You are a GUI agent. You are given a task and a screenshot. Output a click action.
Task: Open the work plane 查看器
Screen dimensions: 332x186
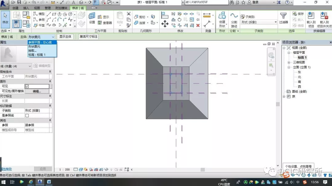(x=105, y=22)
